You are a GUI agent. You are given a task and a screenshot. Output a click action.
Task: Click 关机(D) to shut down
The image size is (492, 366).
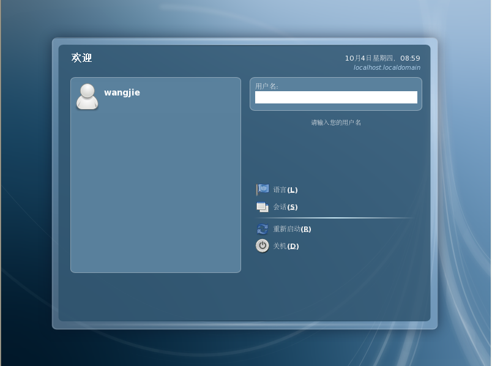pos(286,245)
